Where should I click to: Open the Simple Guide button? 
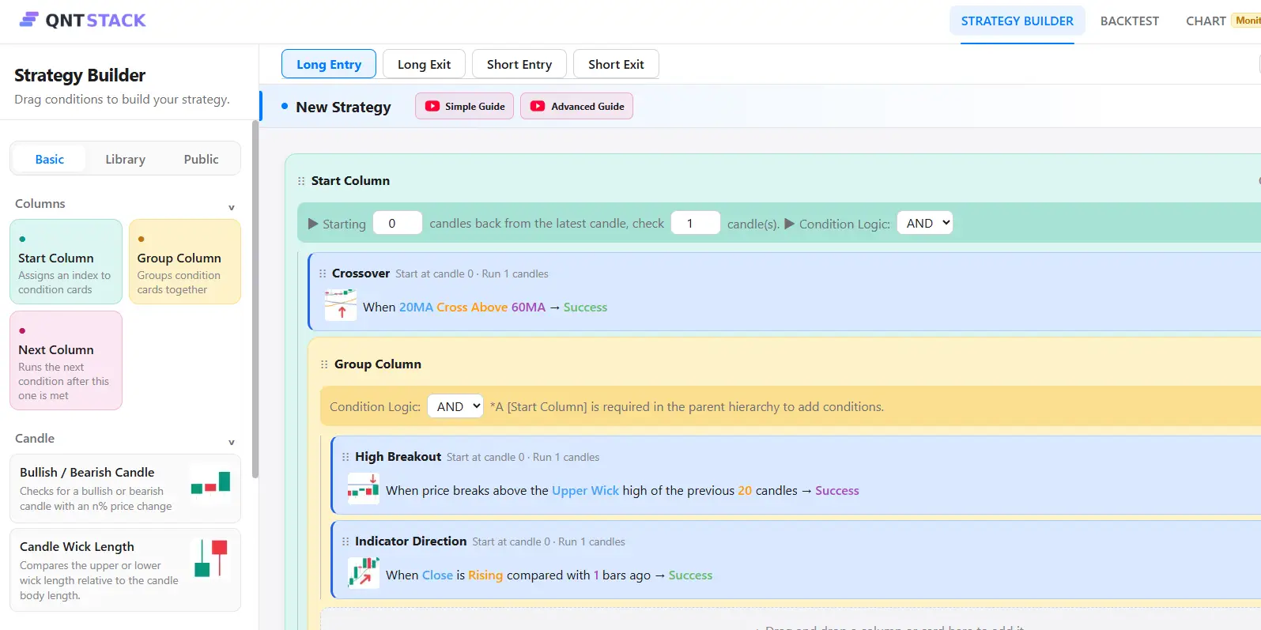[x=465, y=106]
